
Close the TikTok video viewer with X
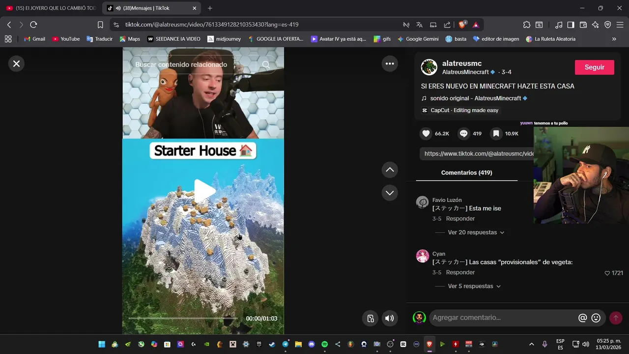(x=16, y=63)
